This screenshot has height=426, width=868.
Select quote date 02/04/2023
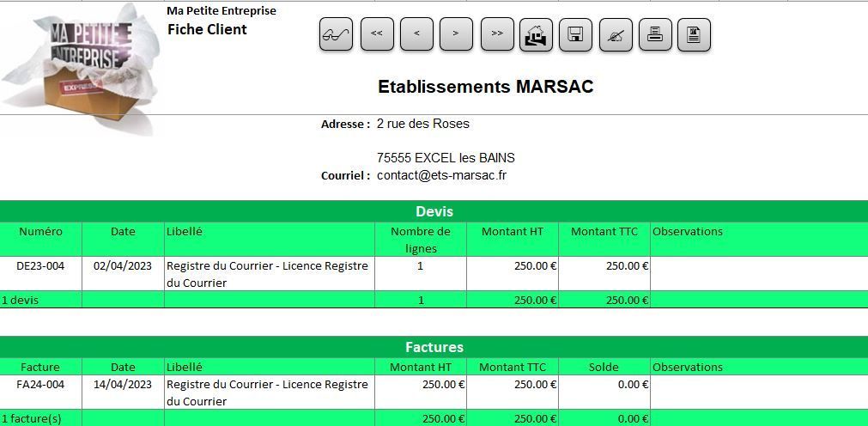[x=122, y=266]
